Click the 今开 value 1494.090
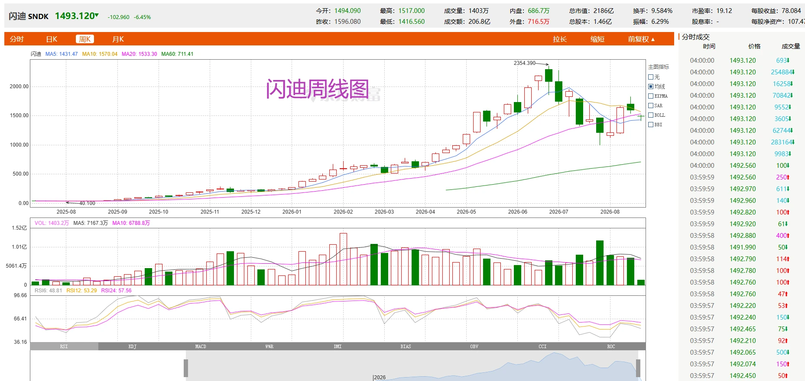This screenshot has width=805, height=381. pos(347,11)
